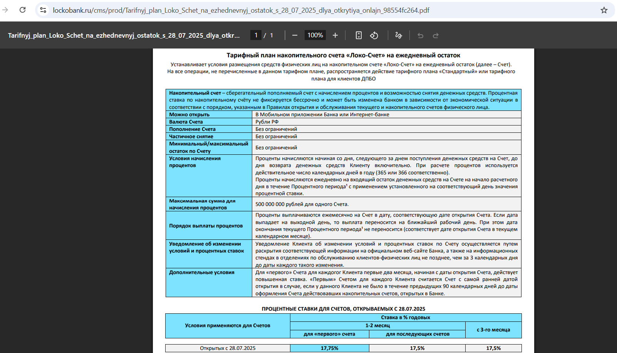Click the 100% zoom level field

point(315,35)
